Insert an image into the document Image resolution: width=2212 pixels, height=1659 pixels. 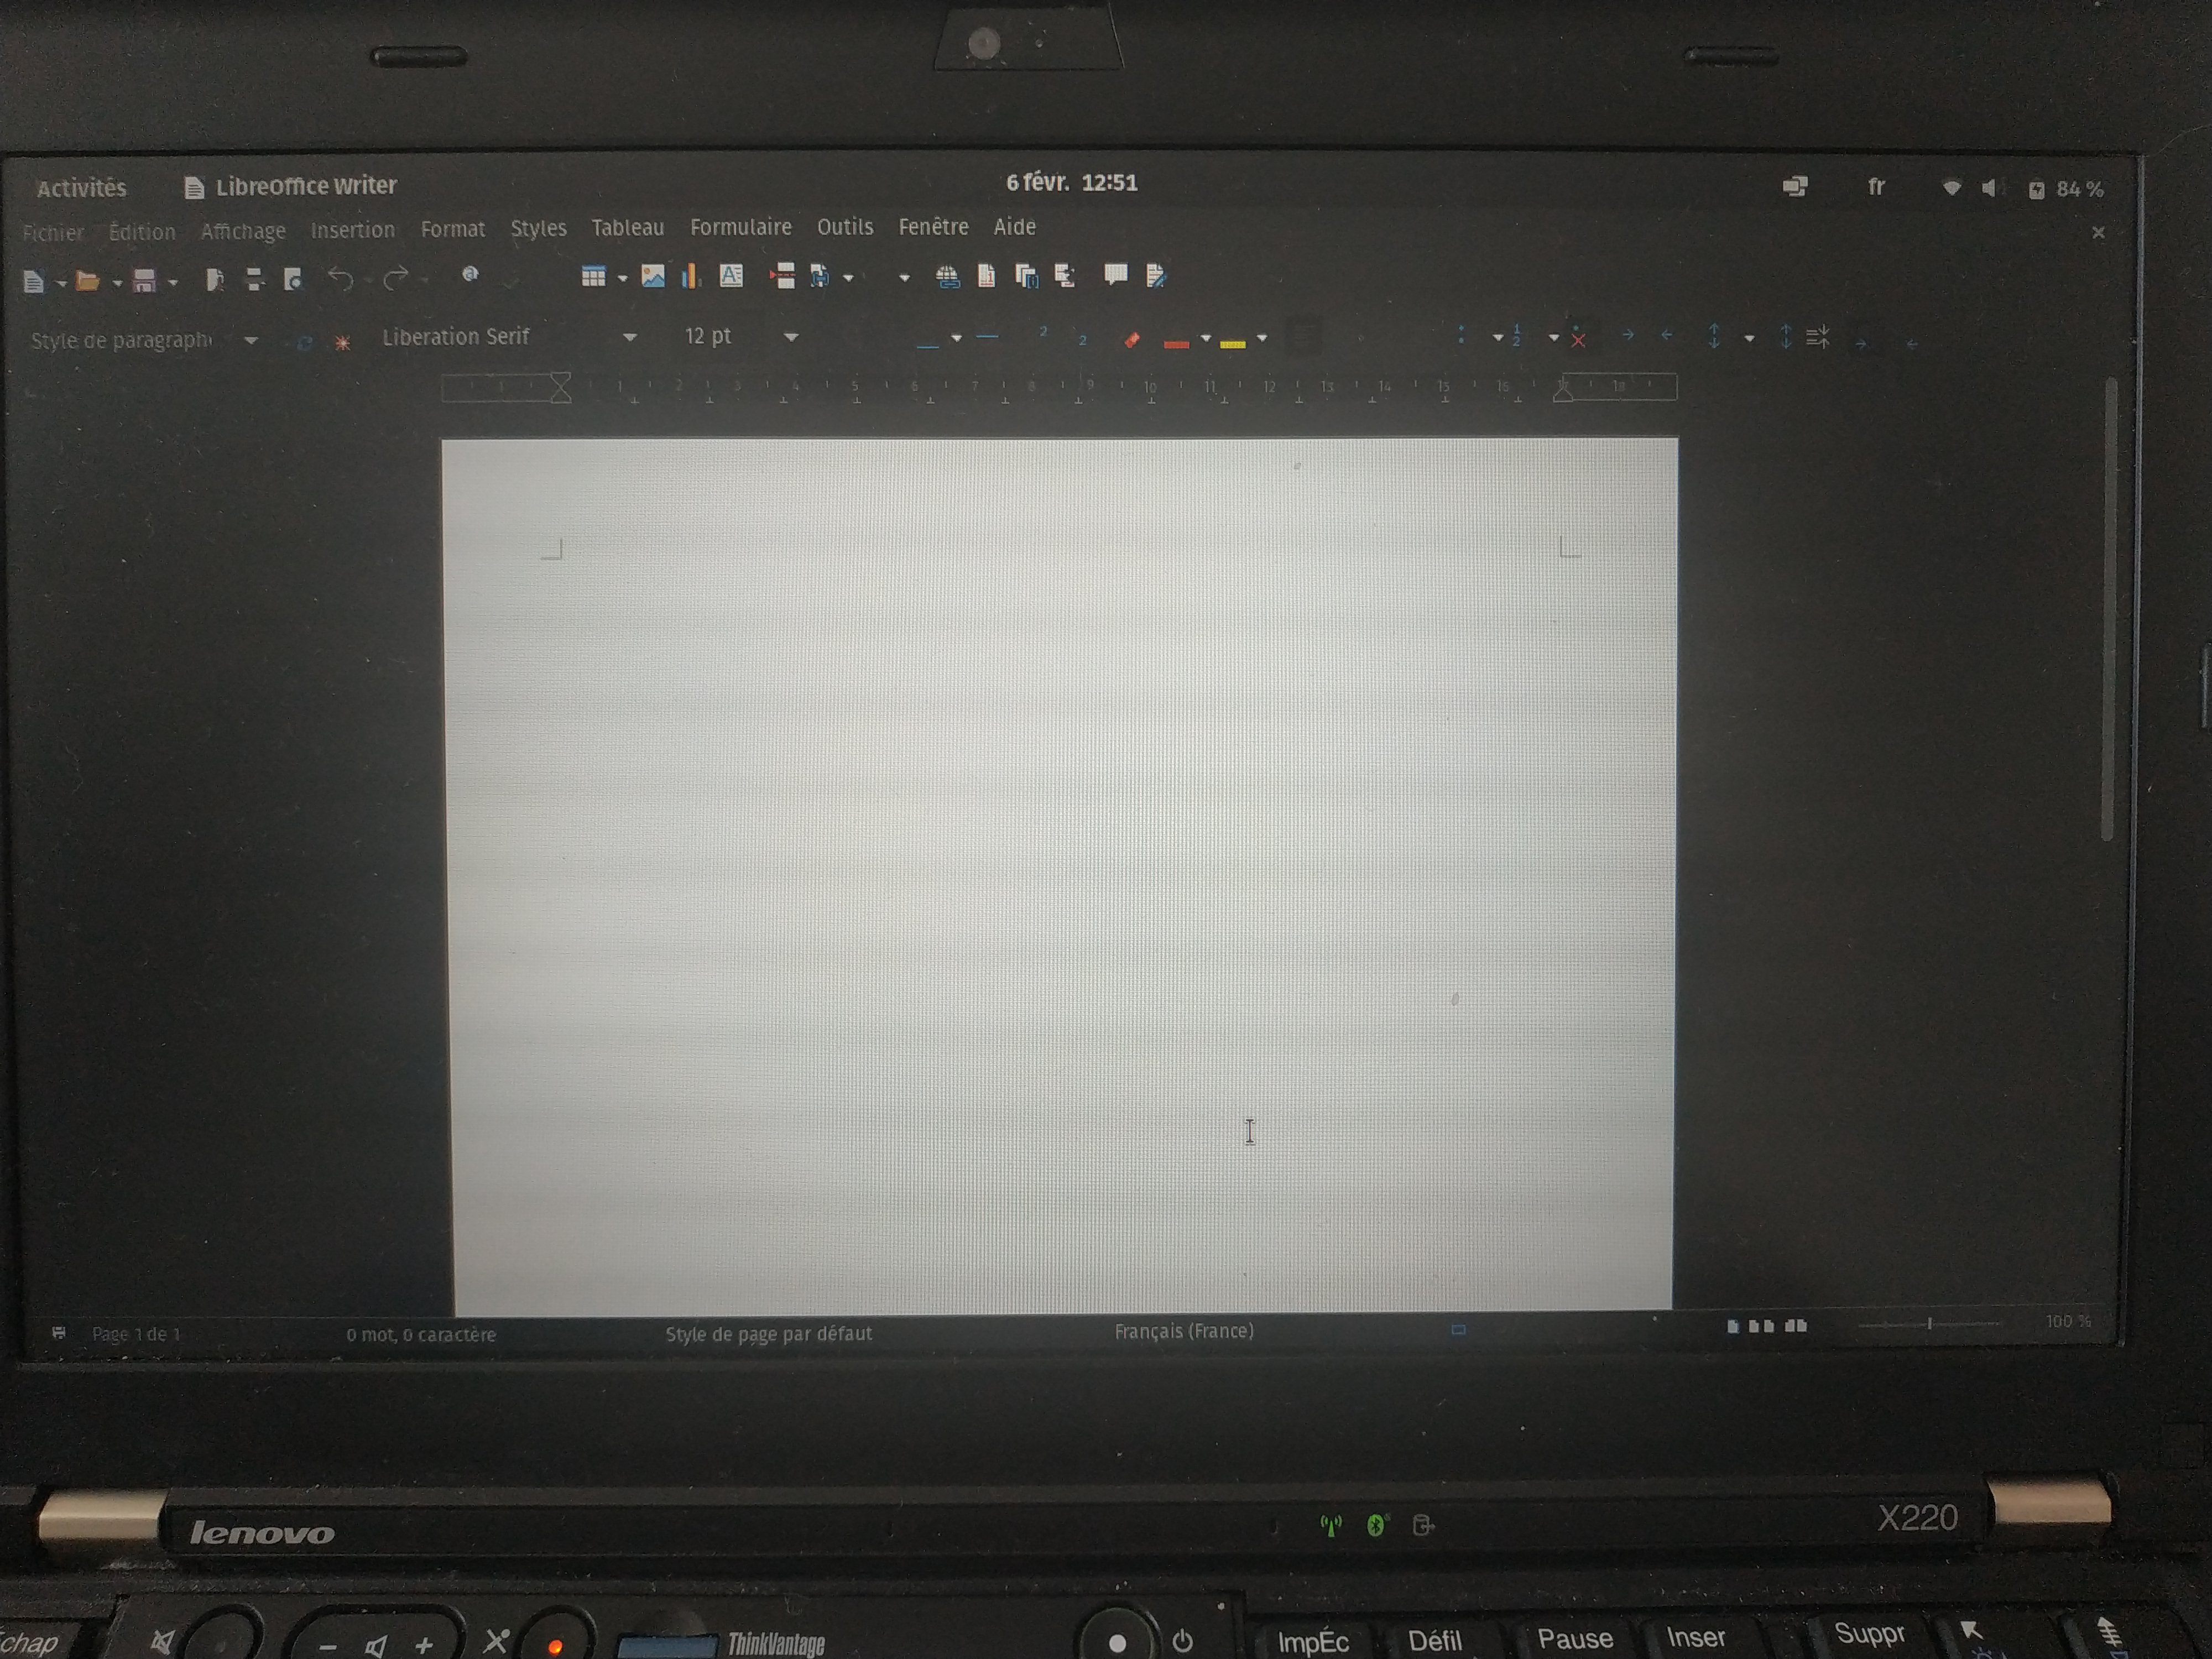pos(654,277)
